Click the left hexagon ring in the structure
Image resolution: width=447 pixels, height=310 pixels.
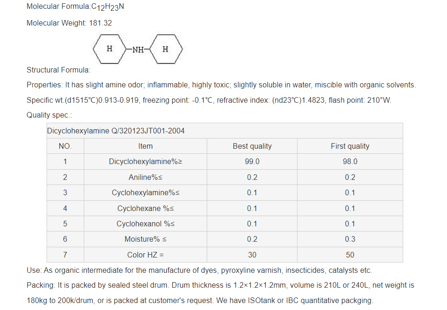109,49
